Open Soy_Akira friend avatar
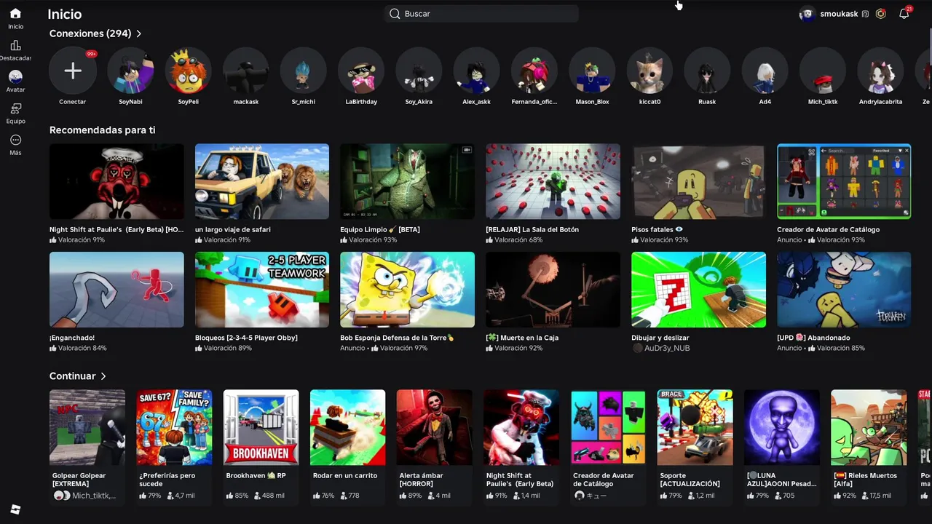932x524 pixels. tap(419, 71)
